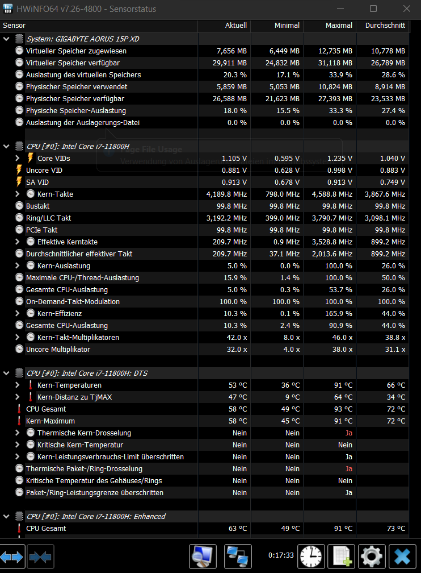421x573 pixels.
Task: Expand the Core VIDs row
Action: pyautogui.click(x=18, y=158)
